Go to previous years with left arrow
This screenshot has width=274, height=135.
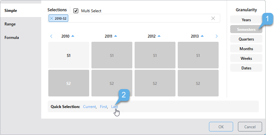[51, 36]
